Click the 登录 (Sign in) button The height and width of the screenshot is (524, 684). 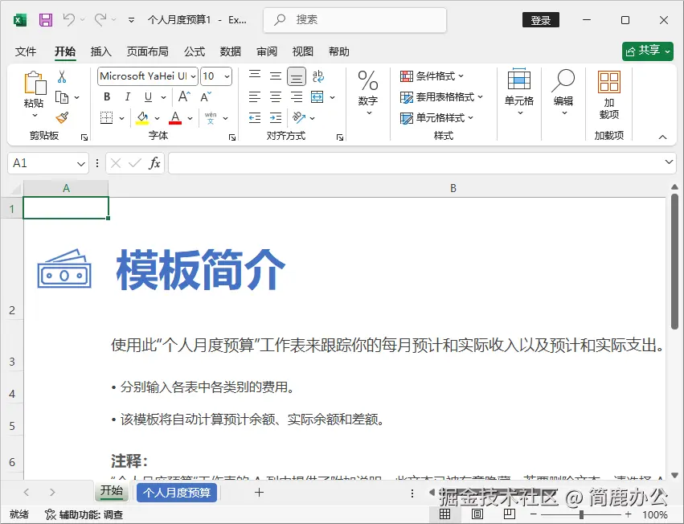pos(540,20)
